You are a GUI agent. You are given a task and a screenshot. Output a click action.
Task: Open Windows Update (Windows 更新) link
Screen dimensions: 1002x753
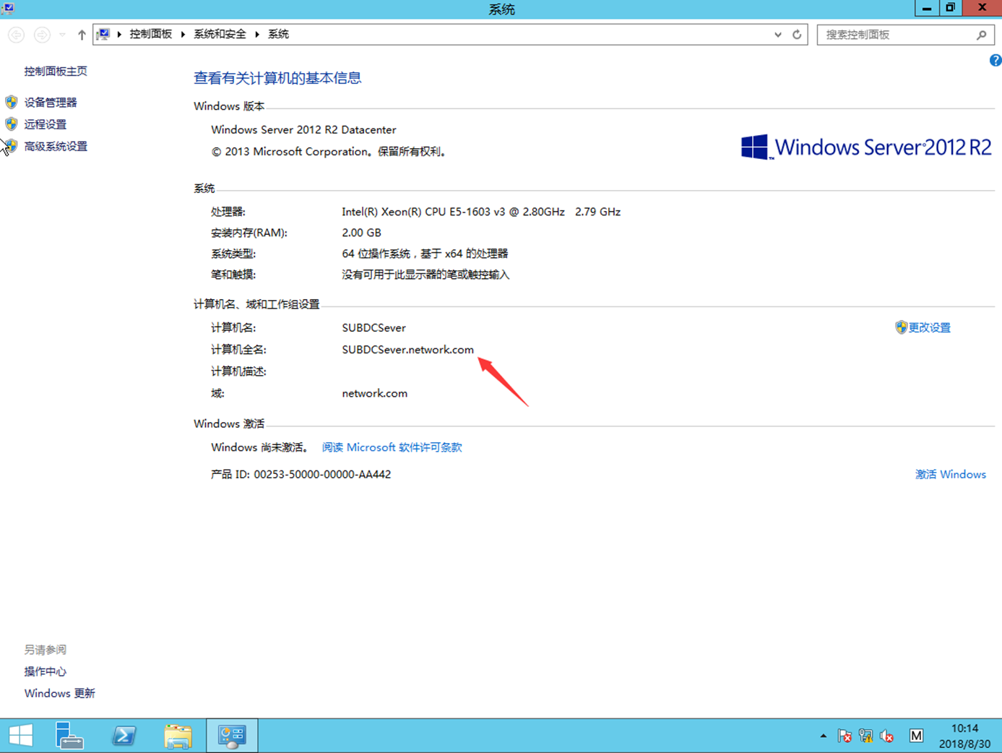tap(60, 693)
